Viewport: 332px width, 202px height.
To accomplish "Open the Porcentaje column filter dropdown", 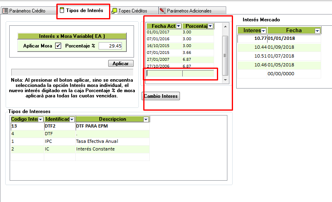I will point(210,26).
